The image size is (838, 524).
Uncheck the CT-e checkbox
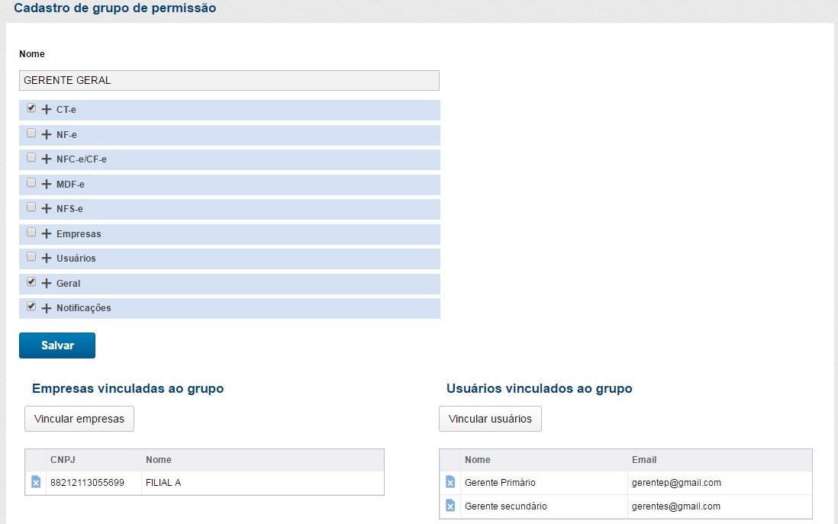[31, 108]
